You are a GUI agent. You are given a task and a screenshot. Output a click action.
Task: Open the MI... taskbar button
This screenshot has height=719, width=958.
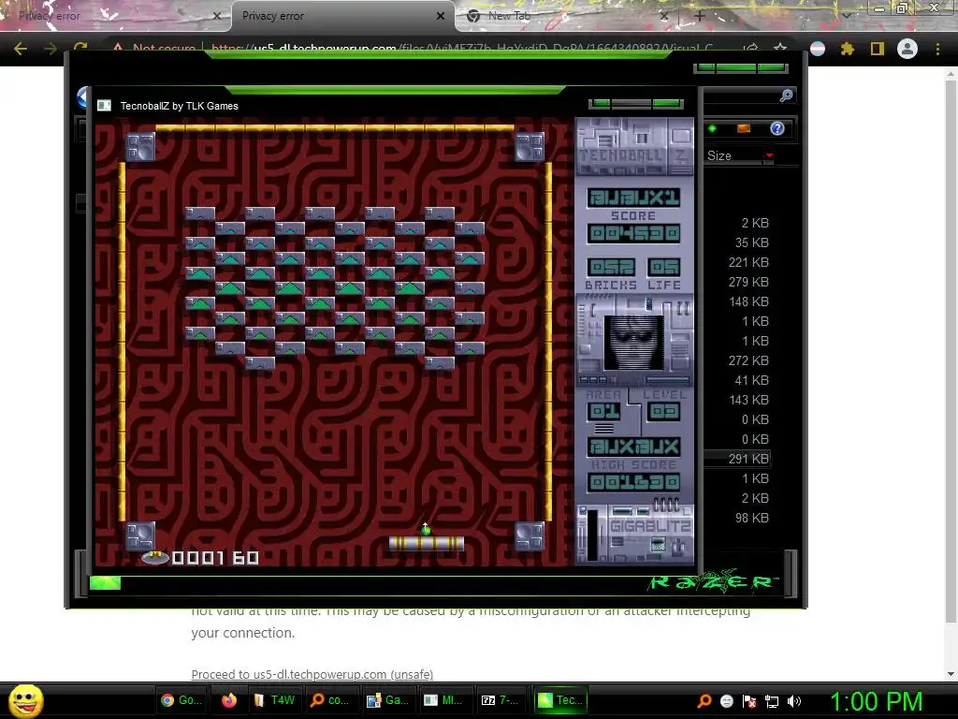tap(443, 700)
